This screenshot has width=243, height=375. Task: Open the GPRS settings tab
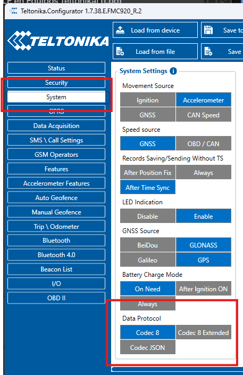[x=56, y=111]
